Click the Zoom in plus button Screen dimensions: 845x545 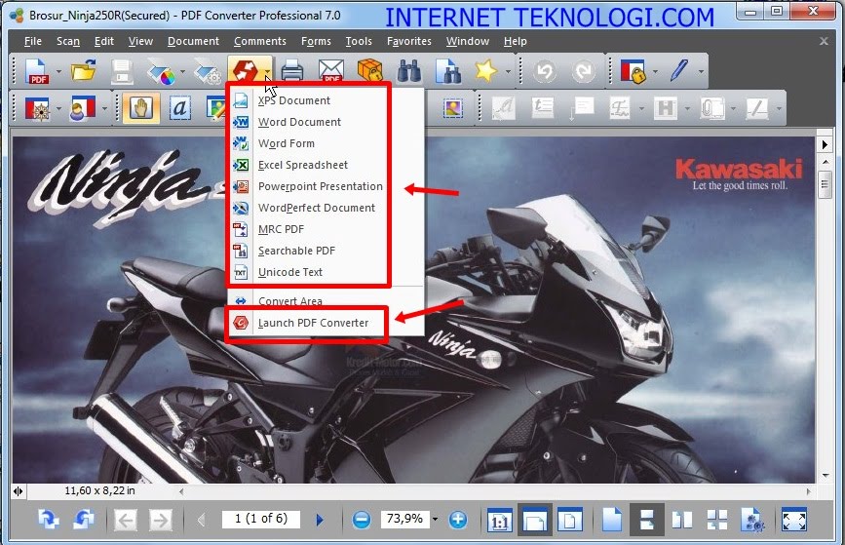coord(458,520)
